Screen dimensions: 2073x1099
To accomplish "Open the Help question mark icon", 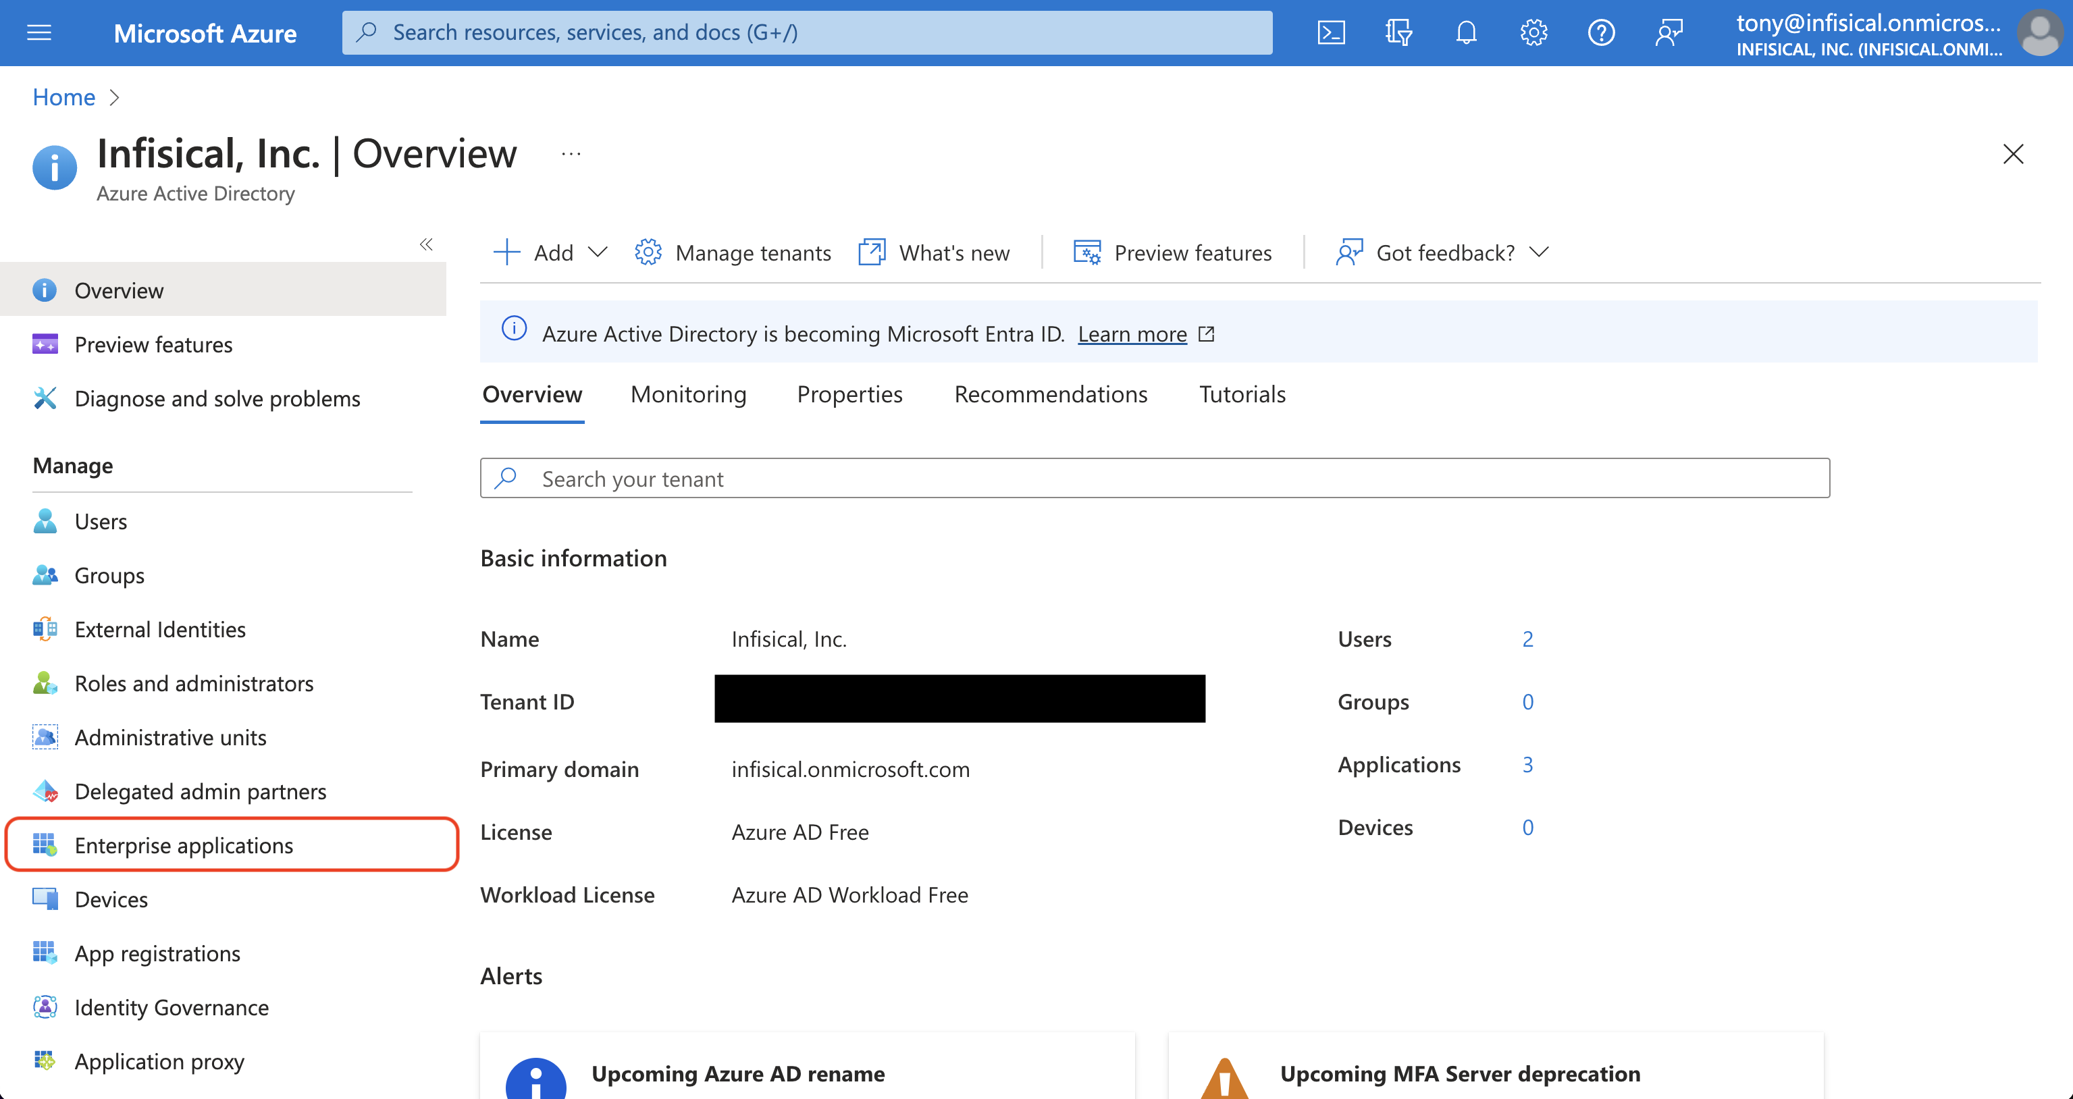I will tap(1602, 33).
